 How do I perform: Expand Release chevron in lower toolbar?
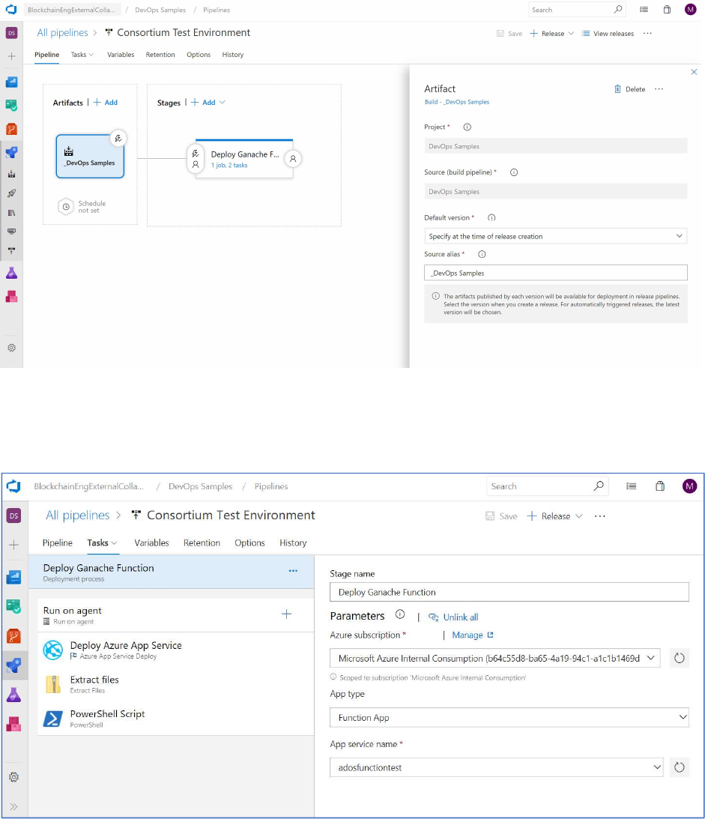(579, 516)
